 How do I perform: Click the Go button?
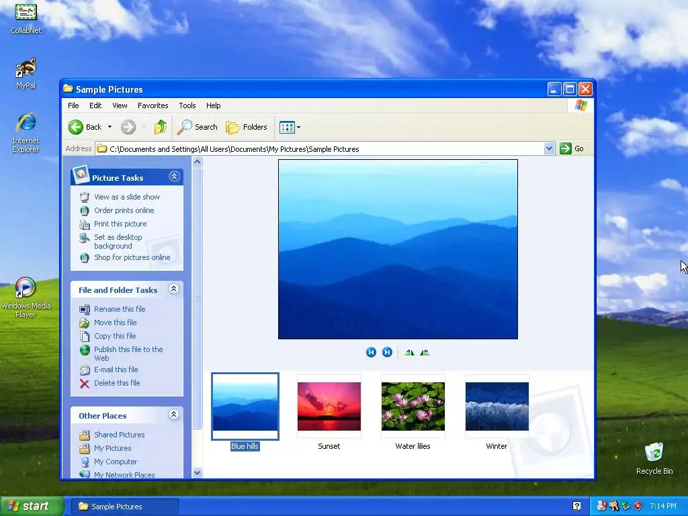[x=572, y=148]
